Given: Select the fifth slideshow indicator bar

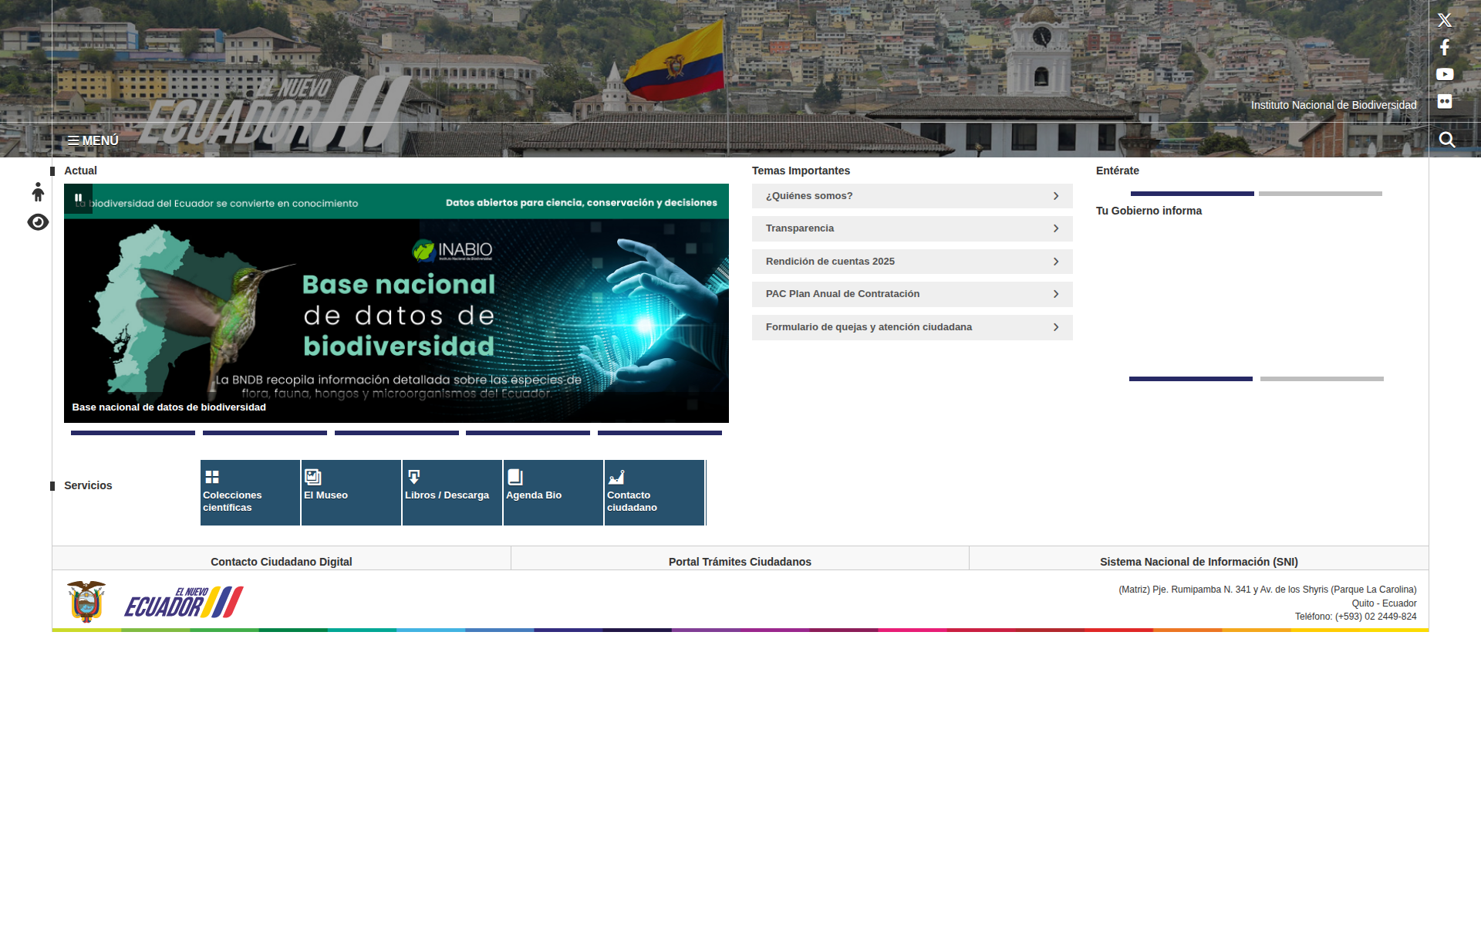Looking at the screenshot, I should click(x=660, y=433).
